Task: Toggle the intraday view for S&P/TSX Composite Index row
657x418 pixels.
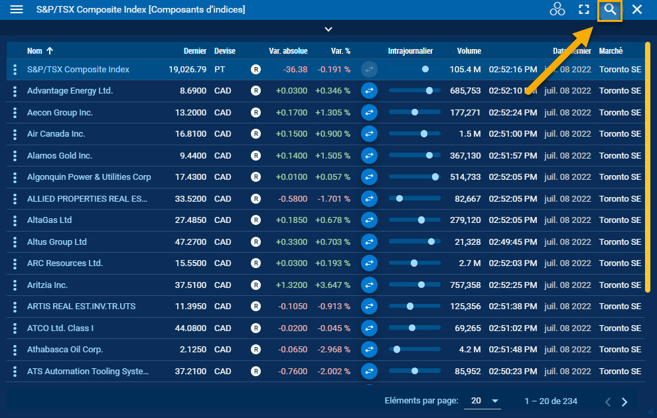Action: pyautogui.click(x=369, y=69)
